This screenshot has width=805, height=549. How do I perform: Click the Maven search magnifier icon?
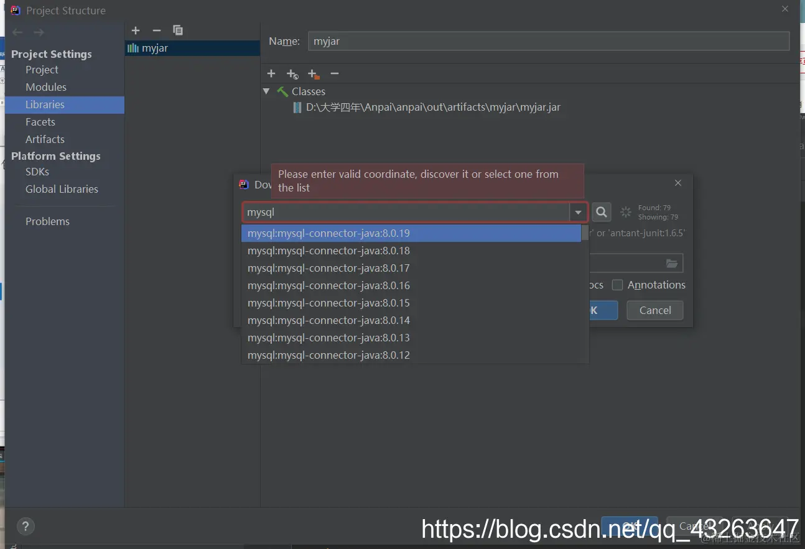[x=601, y=212]
